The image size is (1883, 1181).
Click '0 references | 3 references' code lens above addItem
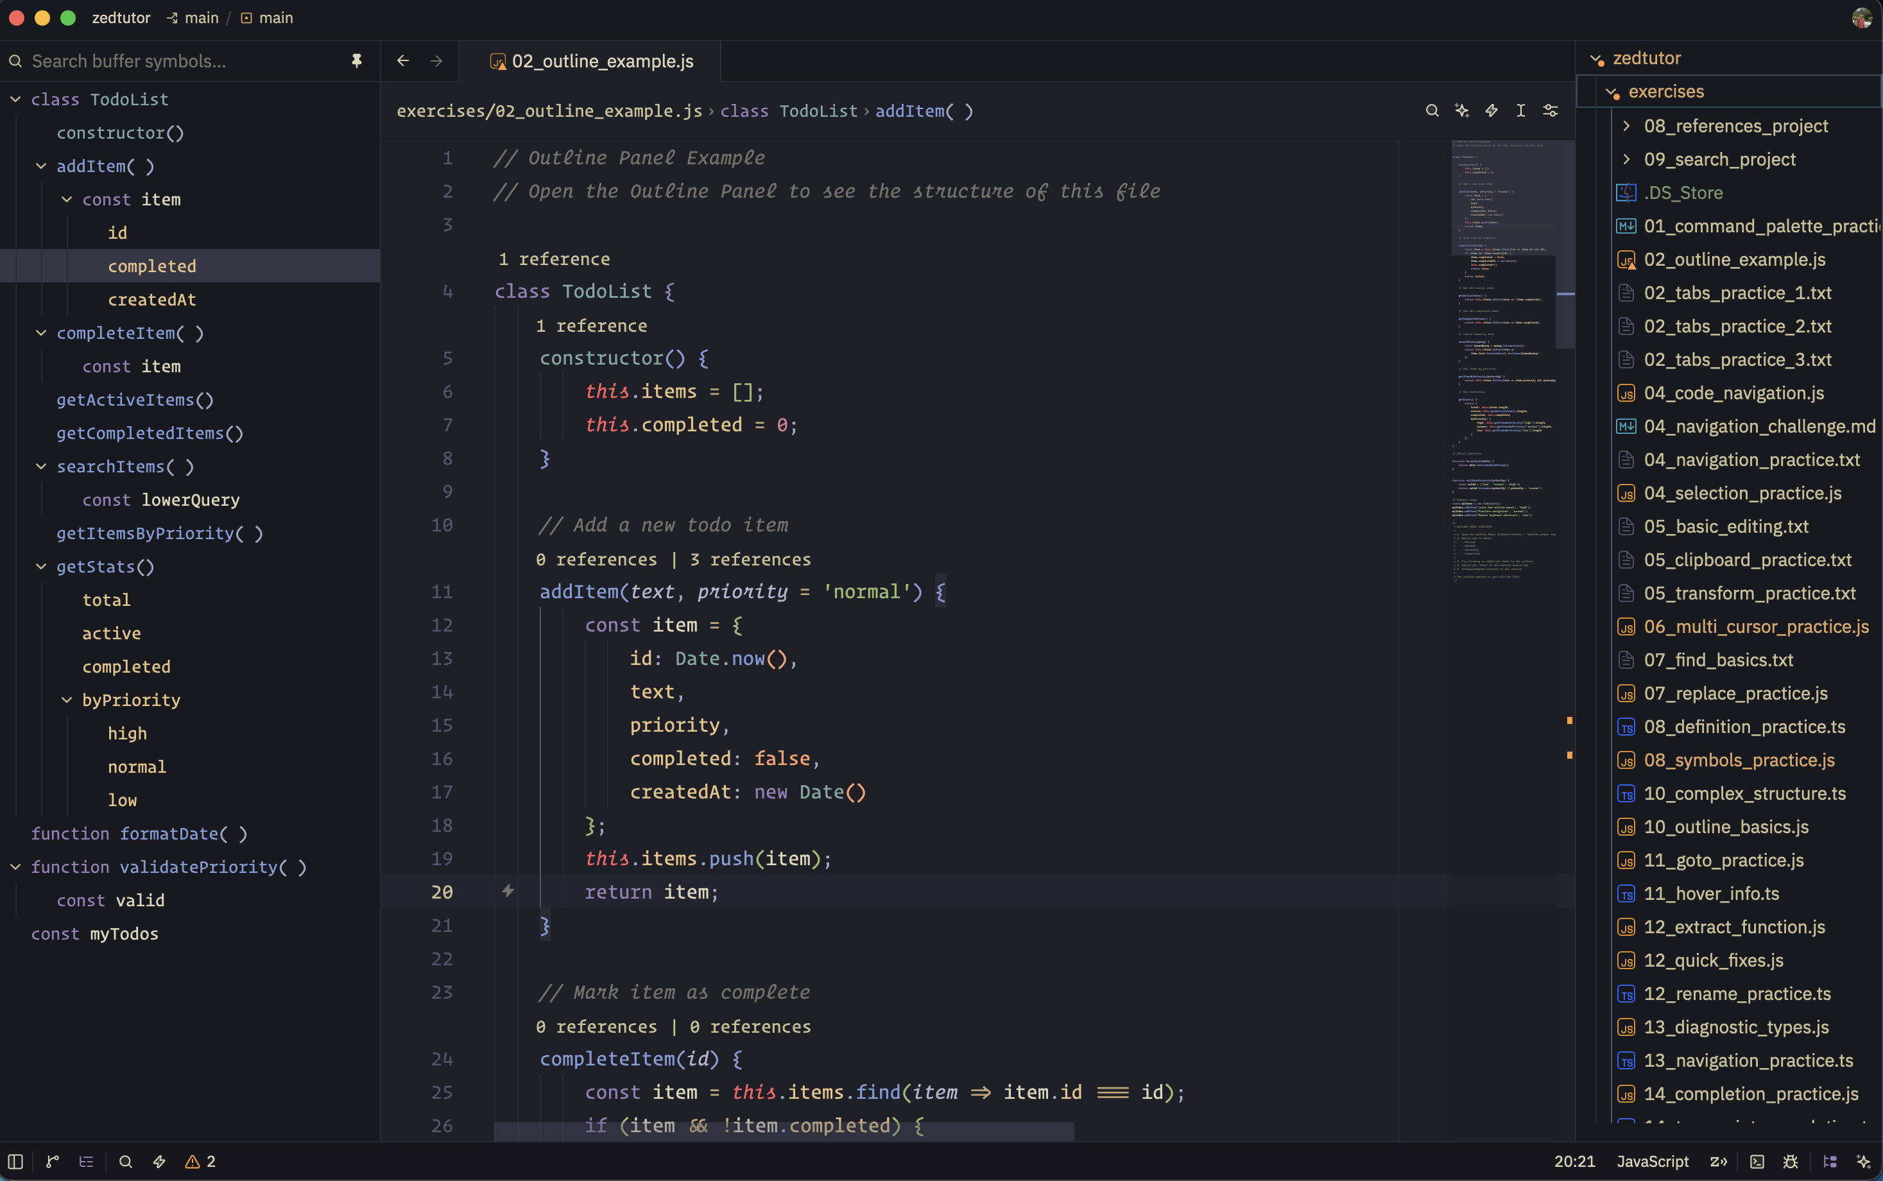pos(673,559)
